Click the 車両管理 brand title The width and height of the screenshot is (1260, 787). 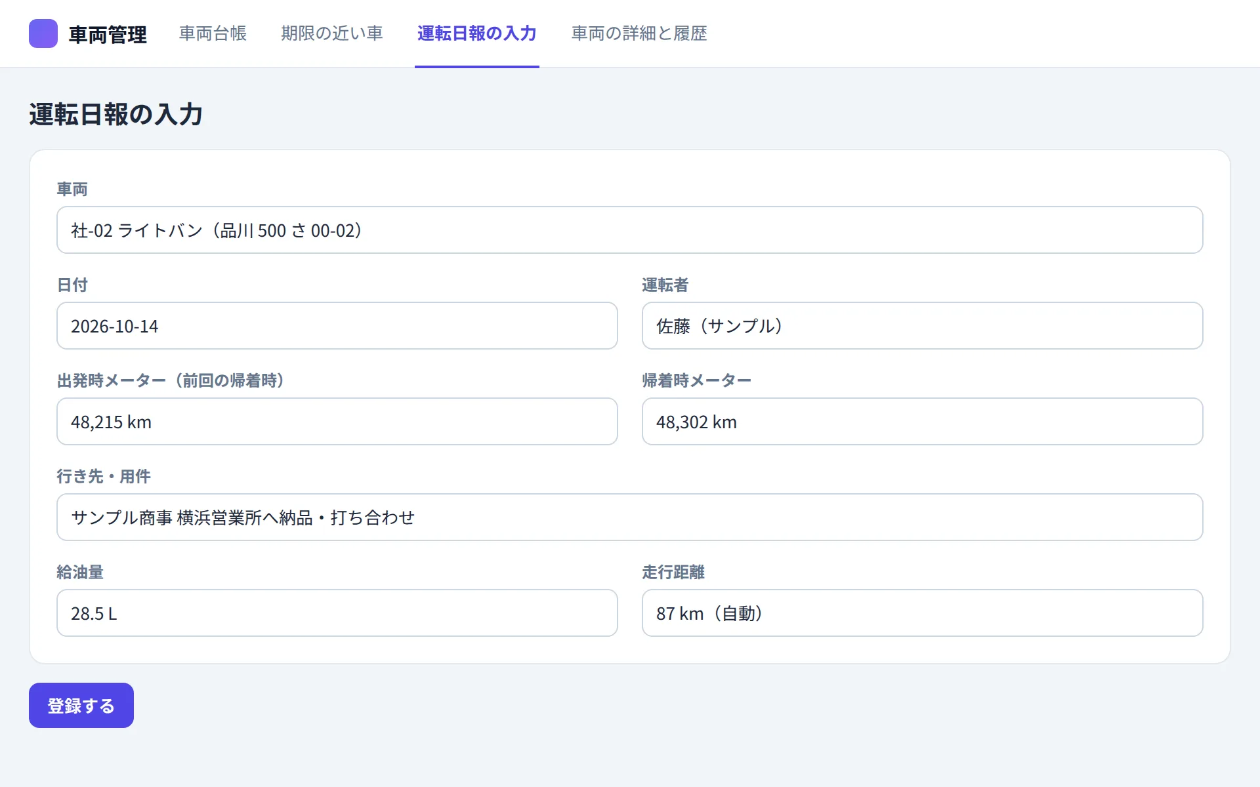click(108, 34)
